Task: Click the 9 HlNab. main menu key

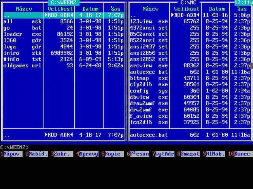Action: (214, 154)
